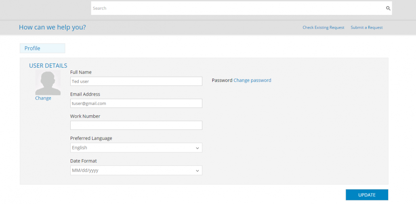
Task: Click the Date Format label
Action: pyautogui.click(x=84, y=161)
